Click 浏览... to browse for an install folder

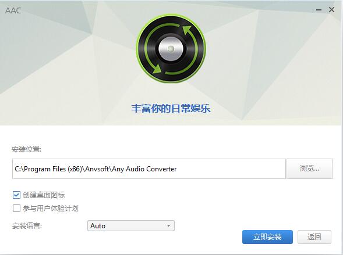(309, 168)
